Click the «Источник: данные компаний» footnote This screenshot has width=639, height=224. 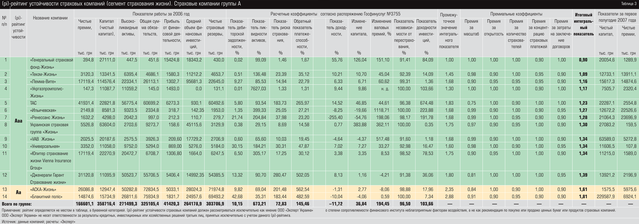(x=38, y=222)
